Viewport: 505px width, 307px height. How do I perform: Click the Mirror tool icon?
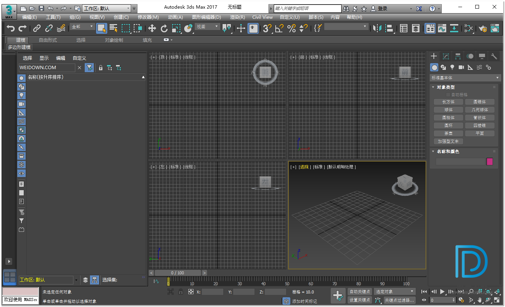point(377,28)
